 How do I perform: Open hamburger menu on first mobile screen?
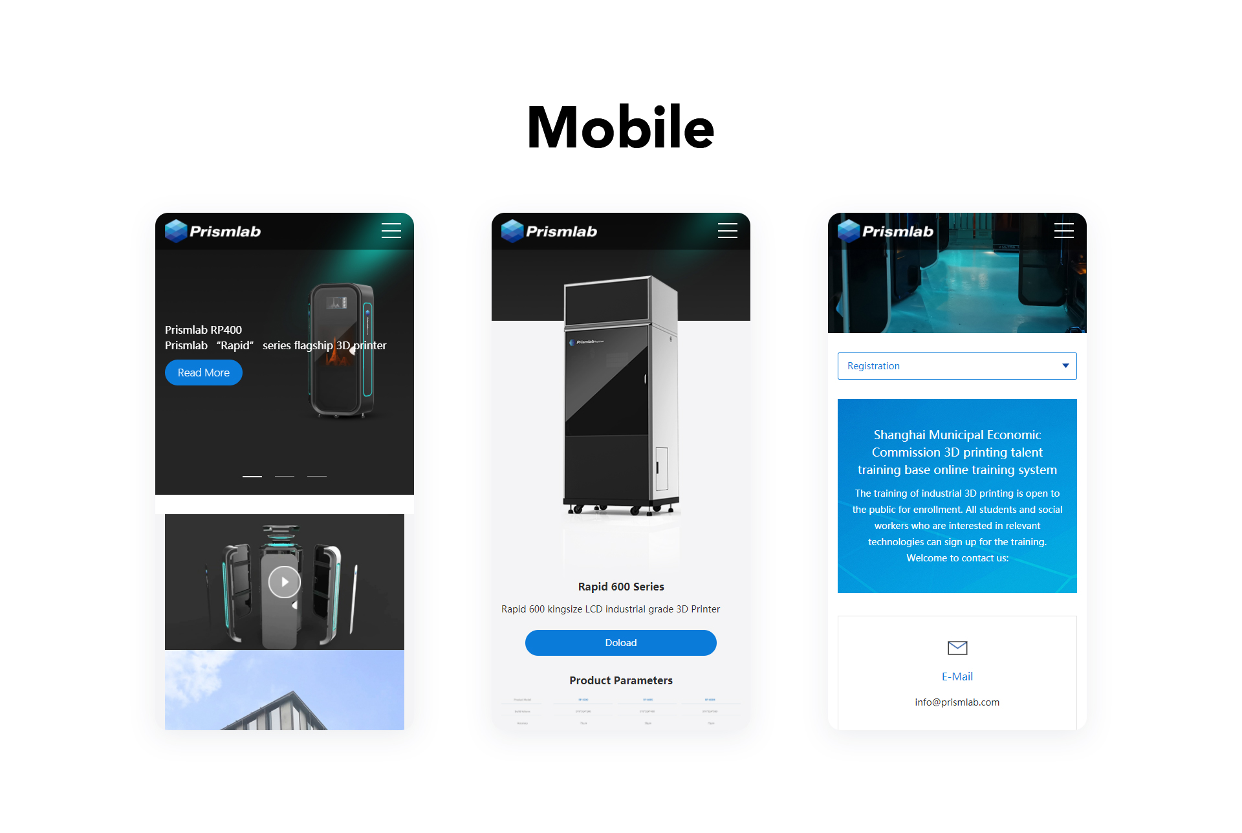pyautogui.click(x=391, y=232)
